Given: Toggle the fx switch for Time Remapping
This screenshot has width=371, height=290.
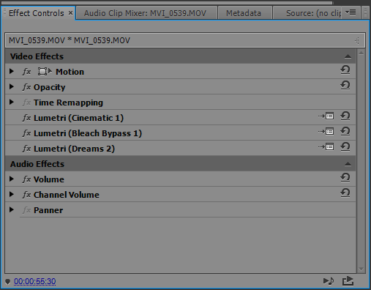Looking at the screenshot, I should (x=26, y=103).
